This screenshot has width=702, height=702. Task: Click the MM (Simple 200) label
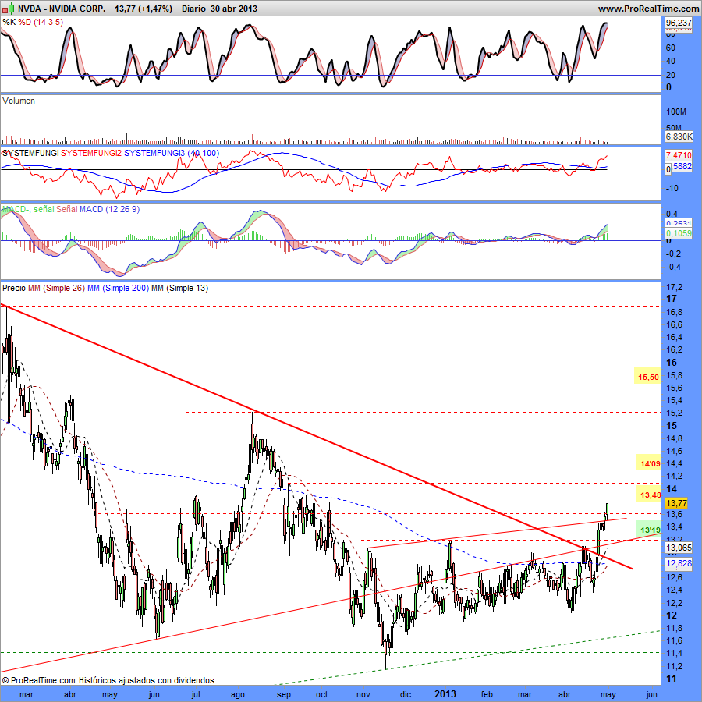tap(118, 288)
